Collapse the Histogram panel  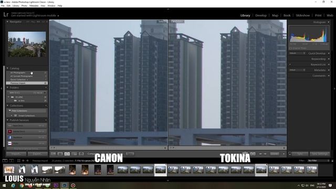(329, 22)
